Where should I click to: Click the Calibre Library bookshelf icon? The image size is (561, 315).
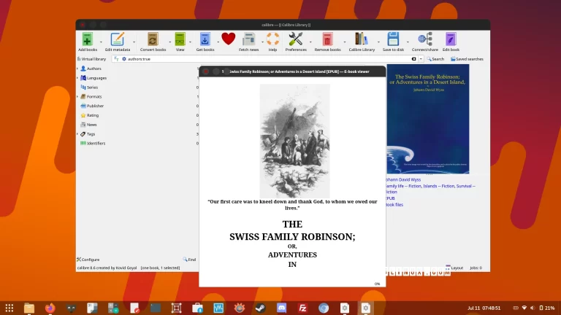pyautogui.click(x=361, y=39)
